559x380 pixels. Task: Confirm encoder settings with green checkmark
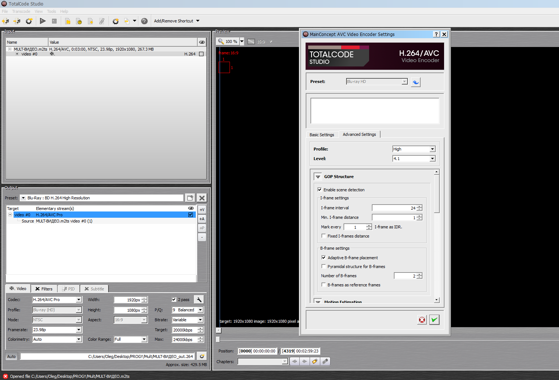point(434,320)
